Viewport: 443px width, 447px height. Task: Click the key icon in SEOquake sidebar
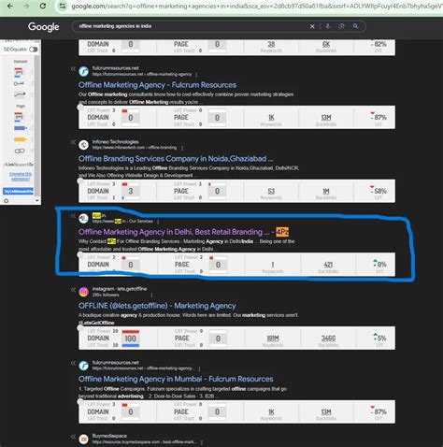[x=19, y=83]
